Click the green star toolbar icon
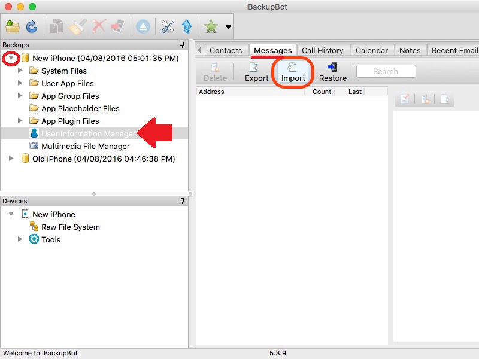The height and width of the screenshot is (359, 479). pyautogui.click(x=211, y=26)
